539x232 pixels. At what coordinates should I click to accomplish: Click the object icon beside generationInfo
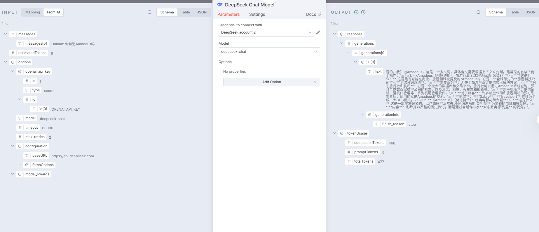click(370, 115)
